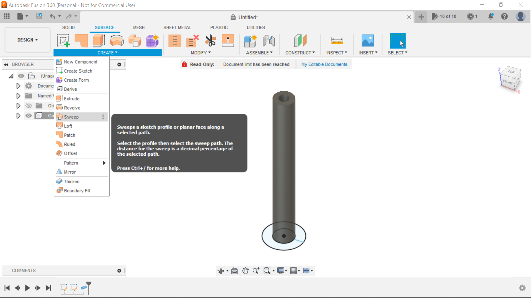Switch to the SOLID tab
This screenshot has height=298, width=531.
click(69, 27)
